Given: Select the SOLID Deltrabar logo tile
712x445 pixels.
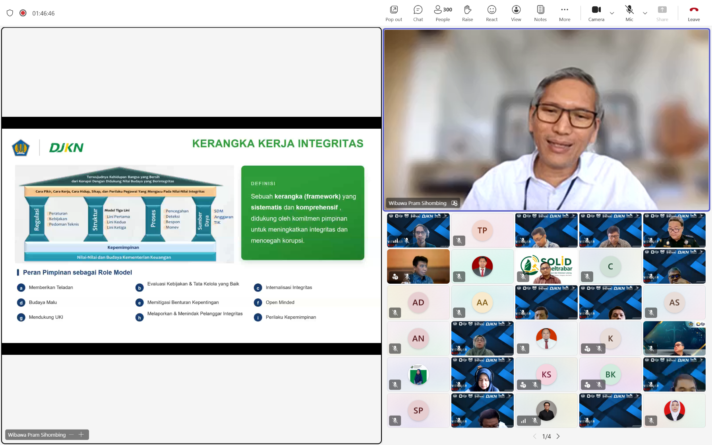Looking at the screenshot, I should click(x=546, y=267).
